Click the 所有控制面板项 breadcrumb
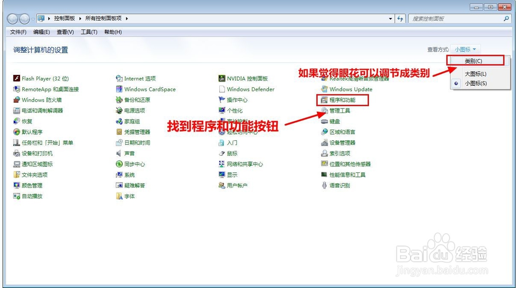This screenshot has height=288, width=516. [103, 19]
